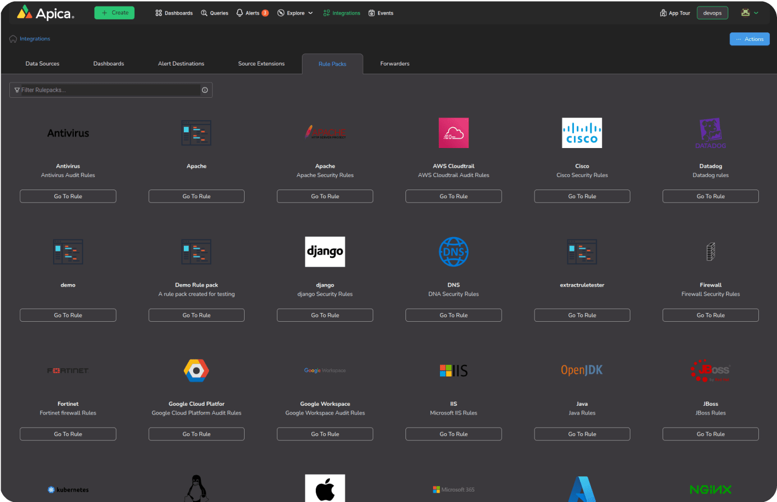
Task: Click the JBoss logo
Action: [x=711, y=370]
